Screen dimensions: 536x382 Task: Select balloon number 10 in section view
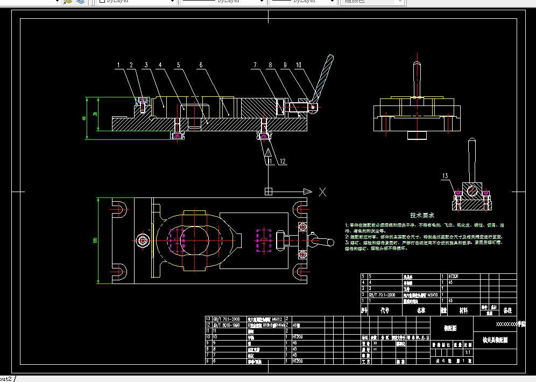299,65
